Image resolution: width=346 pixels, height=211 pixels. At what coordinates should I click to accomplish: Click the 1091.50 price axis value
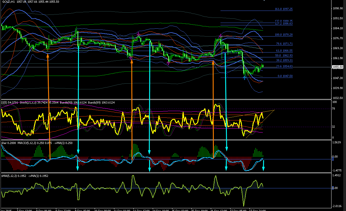click(338, 18)
